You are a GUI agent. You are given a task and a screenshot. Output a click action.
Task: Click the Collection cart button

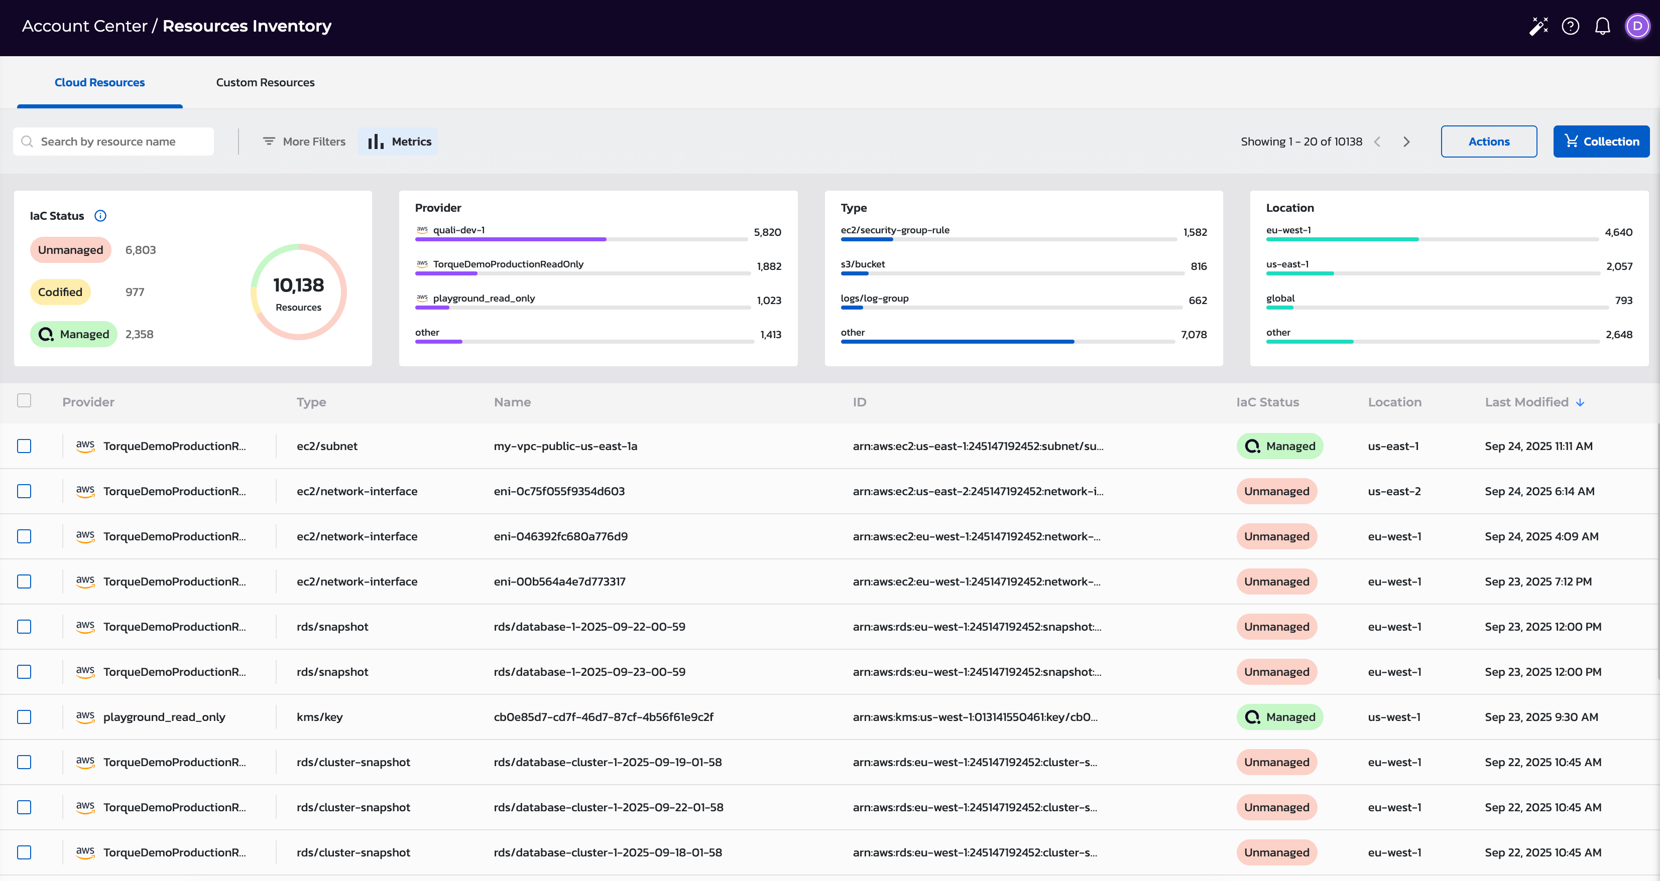pyautogui.click(x=1601, y=141)
